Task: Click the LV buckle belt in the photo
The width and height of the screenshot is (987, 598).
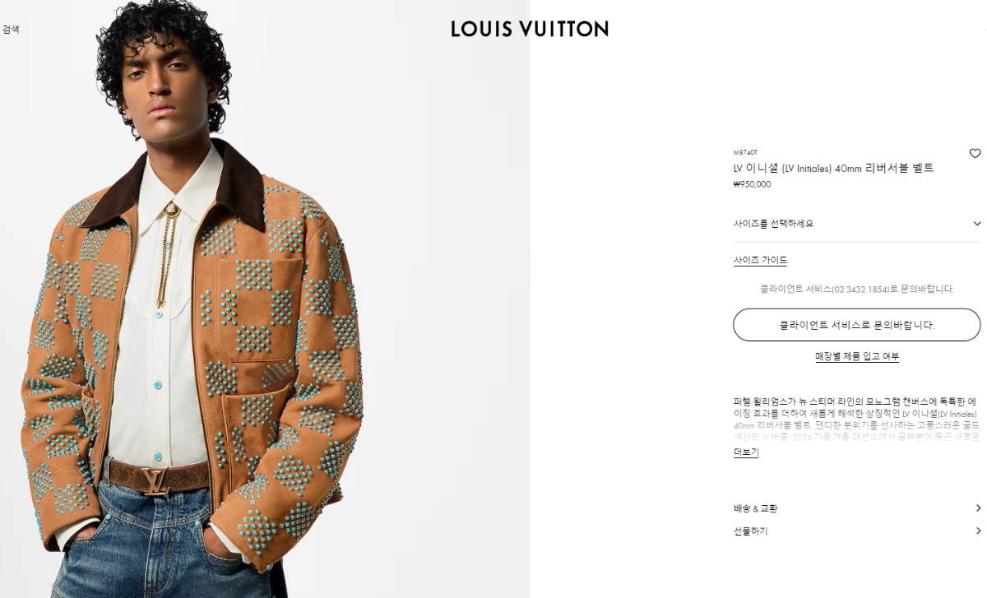Action: click(156, 478)
